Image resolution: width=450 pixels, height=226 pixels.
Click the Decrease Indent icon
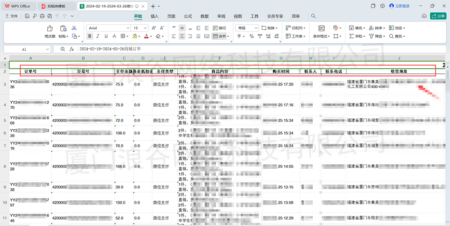coord(198,28)
